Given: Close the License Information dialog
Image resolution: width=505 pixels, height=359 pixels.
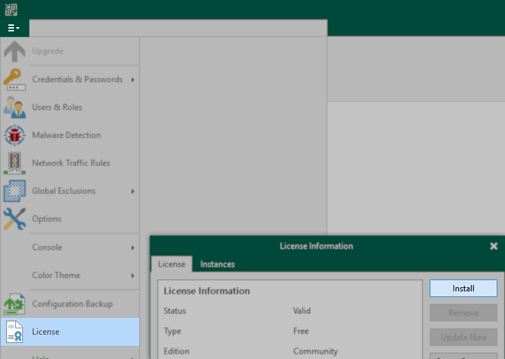Looking at the screenshot, I should [494, 246].
